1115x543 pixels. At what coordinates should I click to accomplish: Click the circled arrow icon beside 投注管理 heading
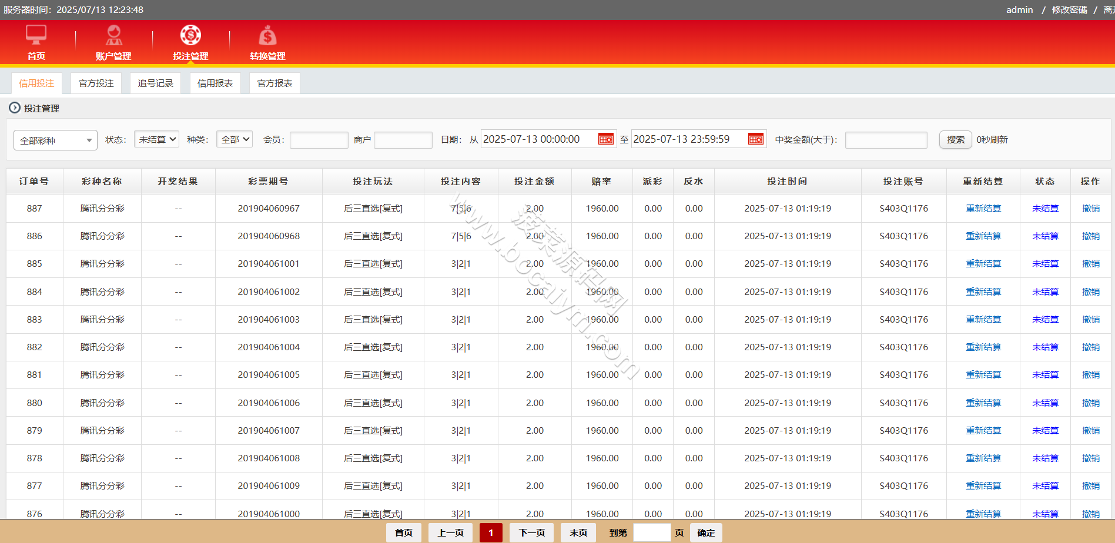point(15,108)
